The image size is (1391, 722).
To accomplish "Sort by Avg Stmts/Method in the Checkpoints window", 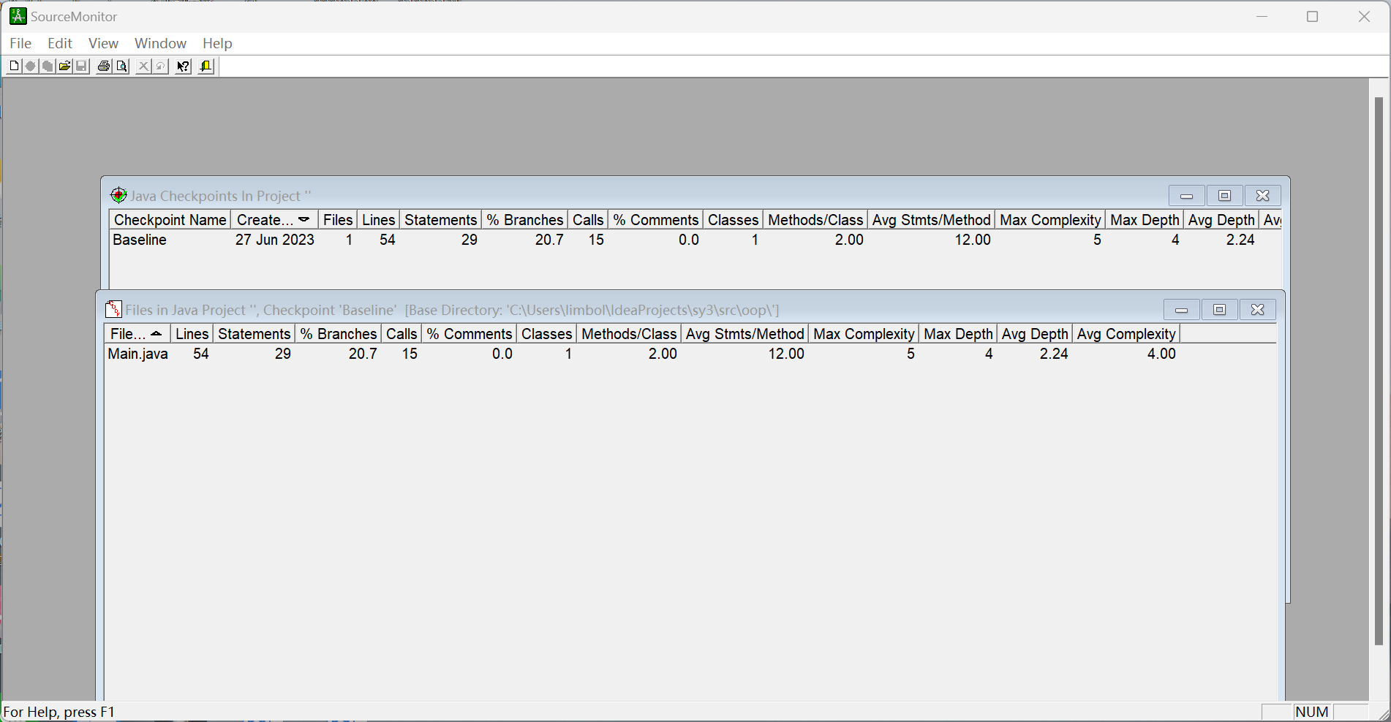I will point(931,220).
